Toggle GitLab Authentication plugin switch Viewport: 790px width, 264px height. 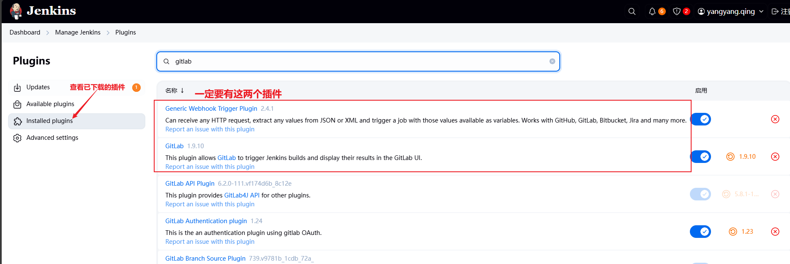(700, 232)
